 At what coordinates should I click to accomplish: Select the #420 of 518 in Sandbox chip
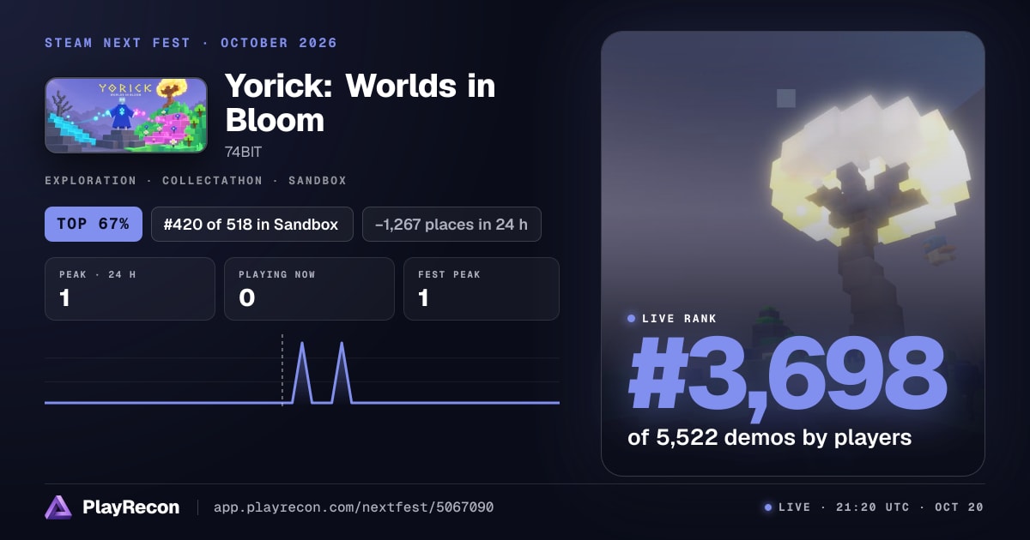(x=252, y=225)
